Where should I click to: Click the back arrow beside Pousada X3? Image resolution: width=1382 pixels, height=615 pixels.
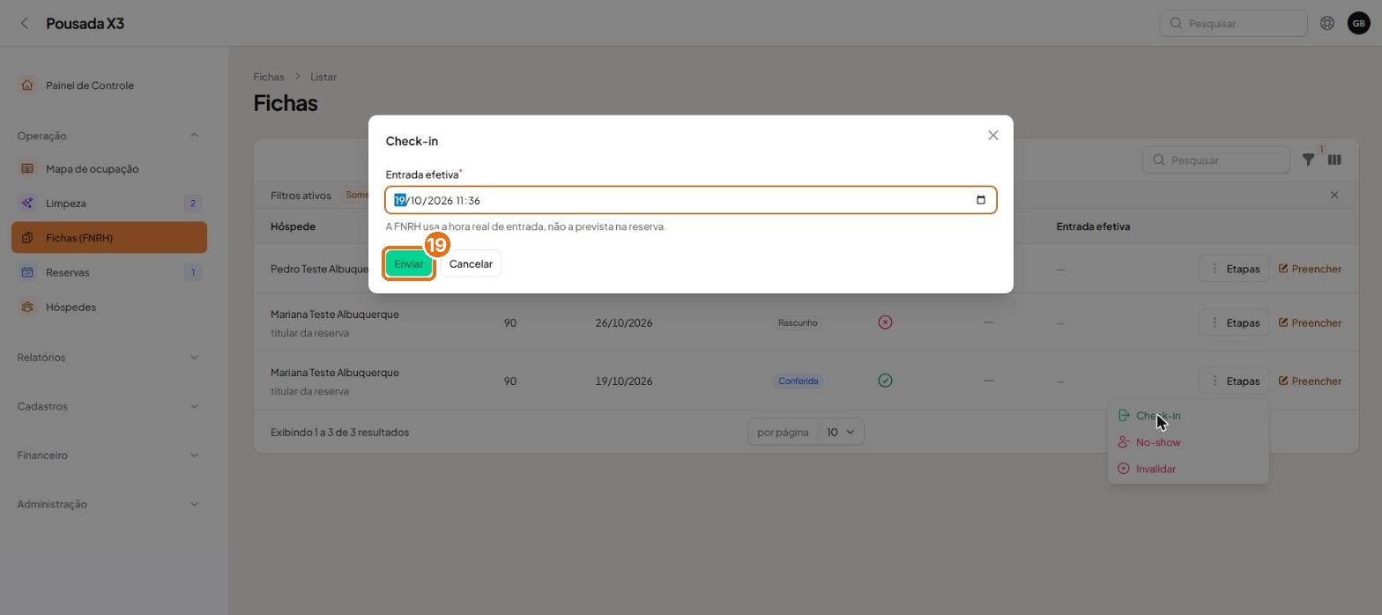[x=25, y=24]
